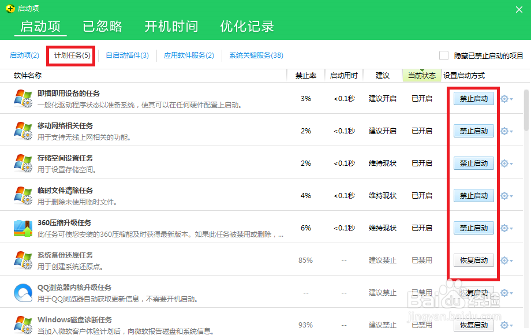531x335 pixels.
Task: Check the 隐藏已禁止启动的项目 checkbox
Action: (444, 55)
